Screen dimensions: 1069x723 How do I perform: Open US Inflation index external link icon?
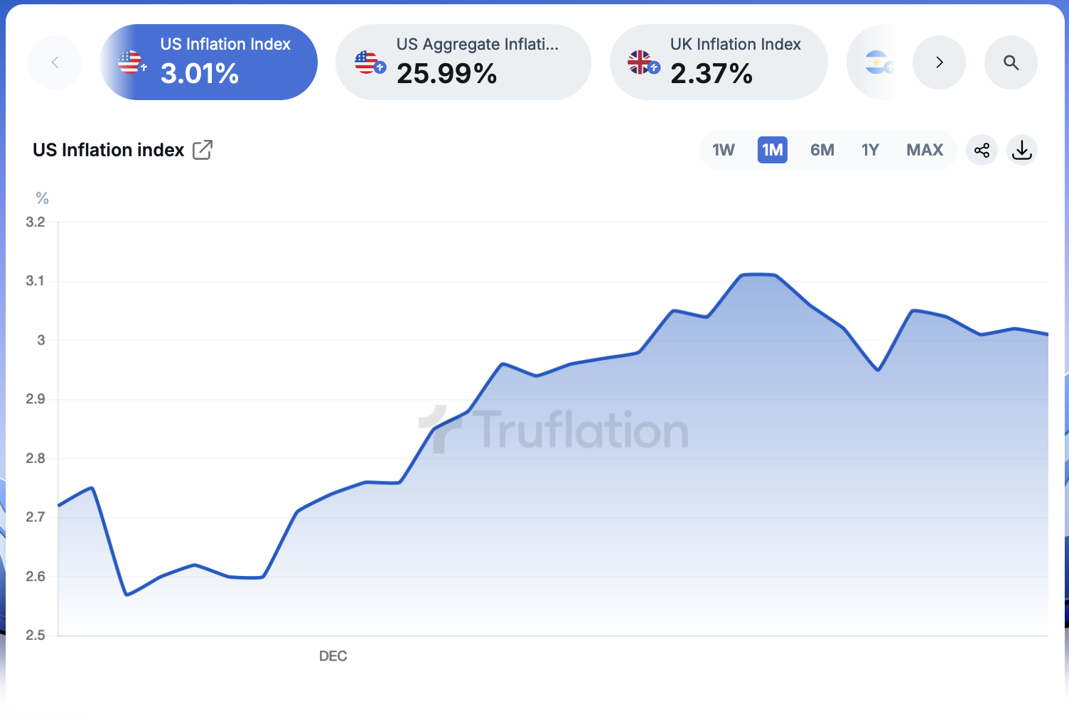tap(203, 150)
